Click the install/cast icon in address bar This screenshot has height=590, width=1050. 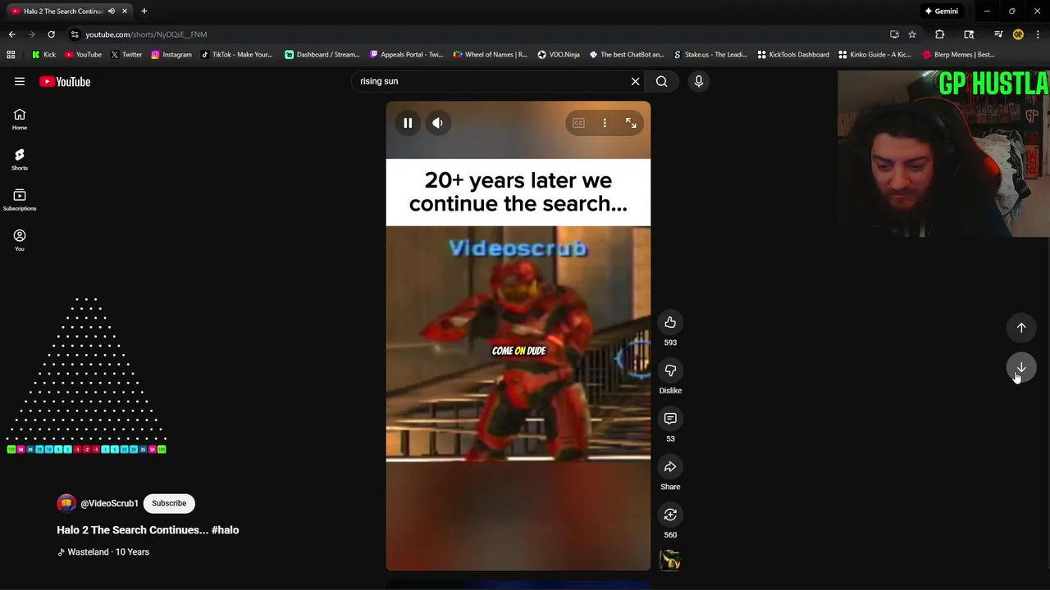pos(894,34)
